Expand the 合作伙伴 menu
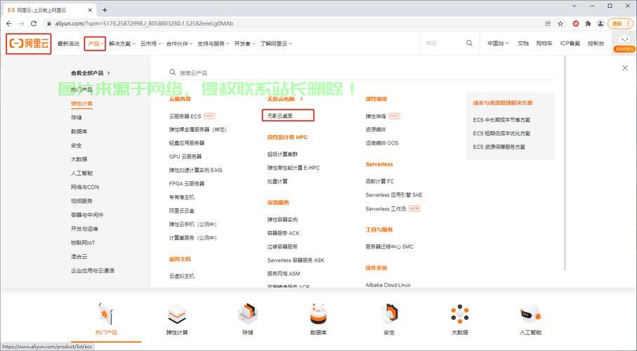Viewport: 637px width, 351px height. click(x=179, y=44)
